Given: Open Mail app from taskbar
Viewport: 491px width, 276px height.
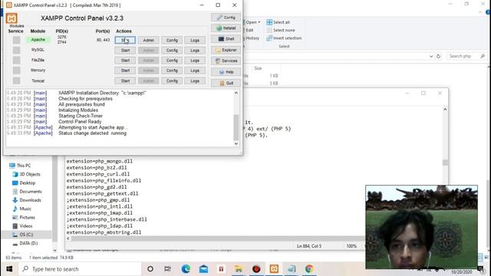Looking at the screenshot, I should (203, 269).
